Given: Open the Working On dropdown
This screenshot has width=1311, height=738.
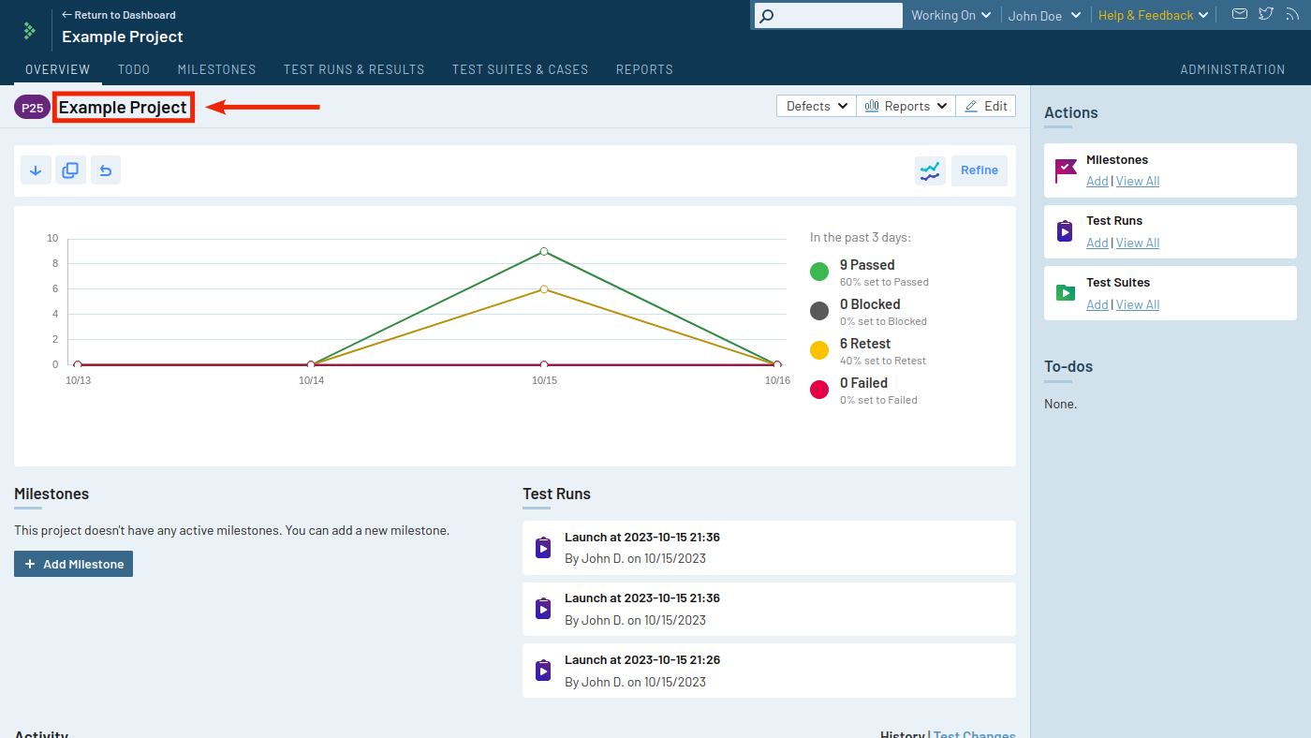Looking at the screenshot, I should click(x=950, y=15).
